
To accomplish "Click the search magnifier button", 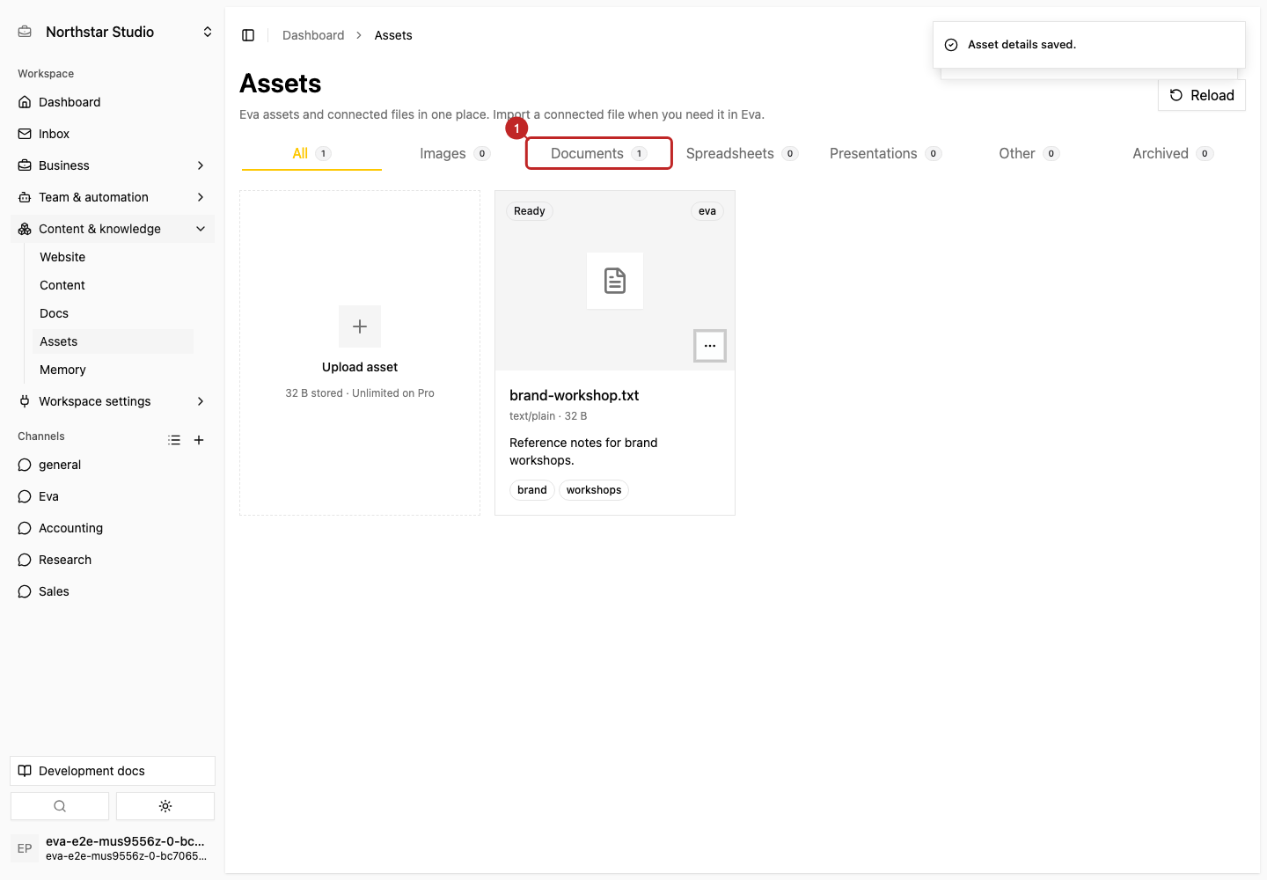I will coord(60,806).
